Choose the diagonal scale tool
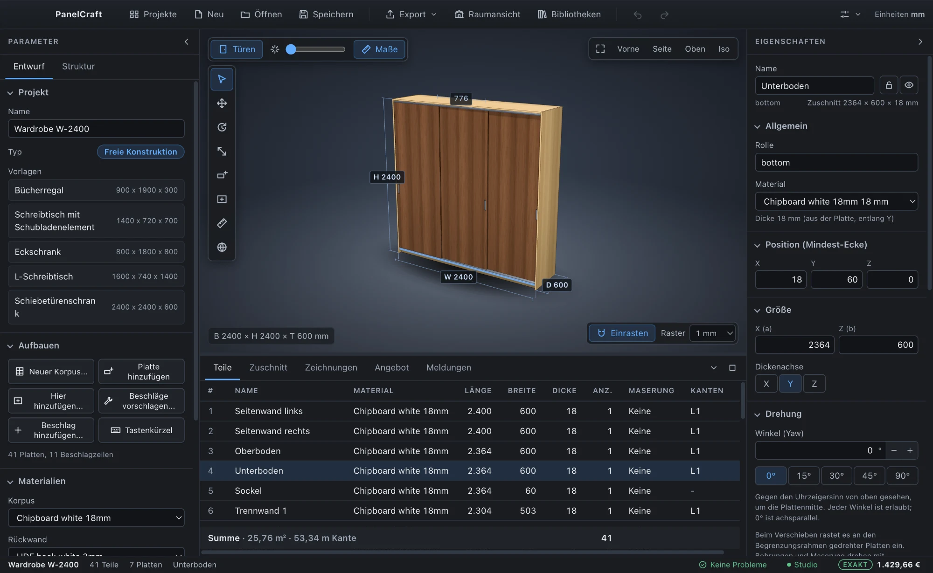The height and width of the screenshot is (573, 933). point(222,151)
